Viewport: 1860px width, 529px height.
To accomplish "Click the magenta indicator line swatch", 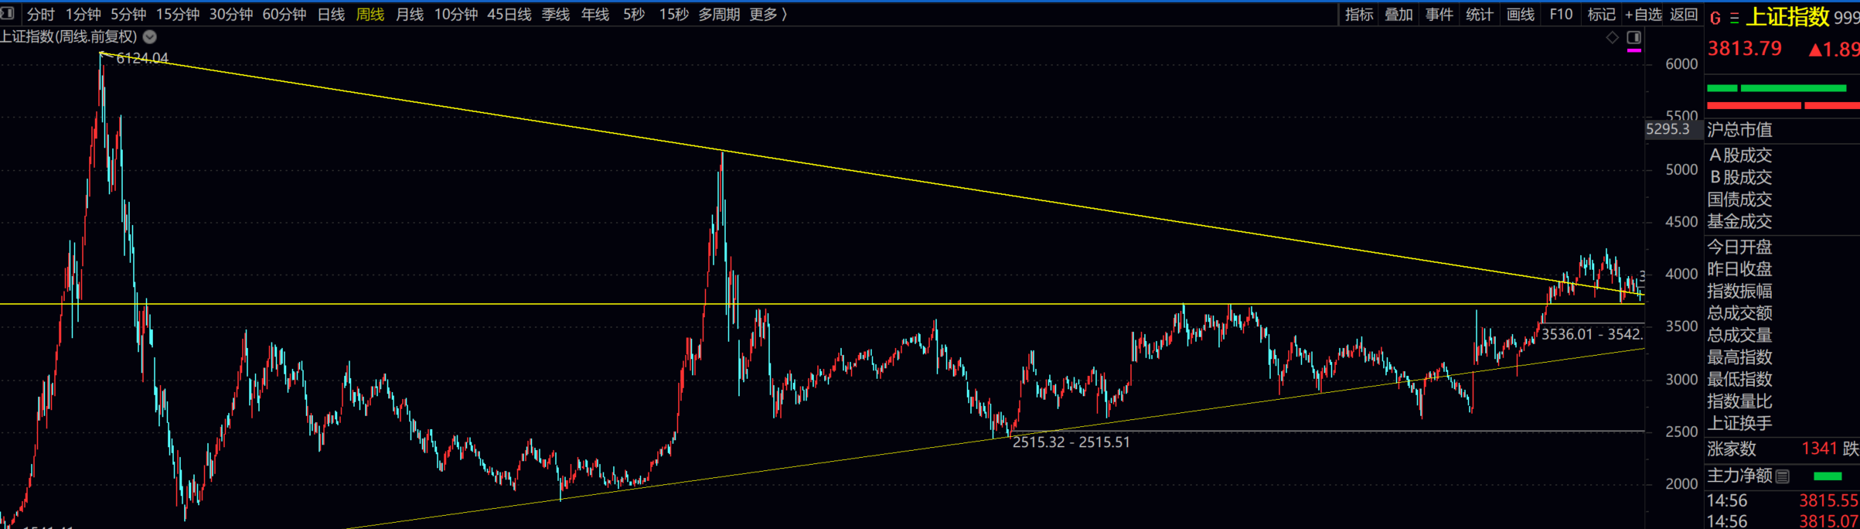I will (x=1633, y=50).
